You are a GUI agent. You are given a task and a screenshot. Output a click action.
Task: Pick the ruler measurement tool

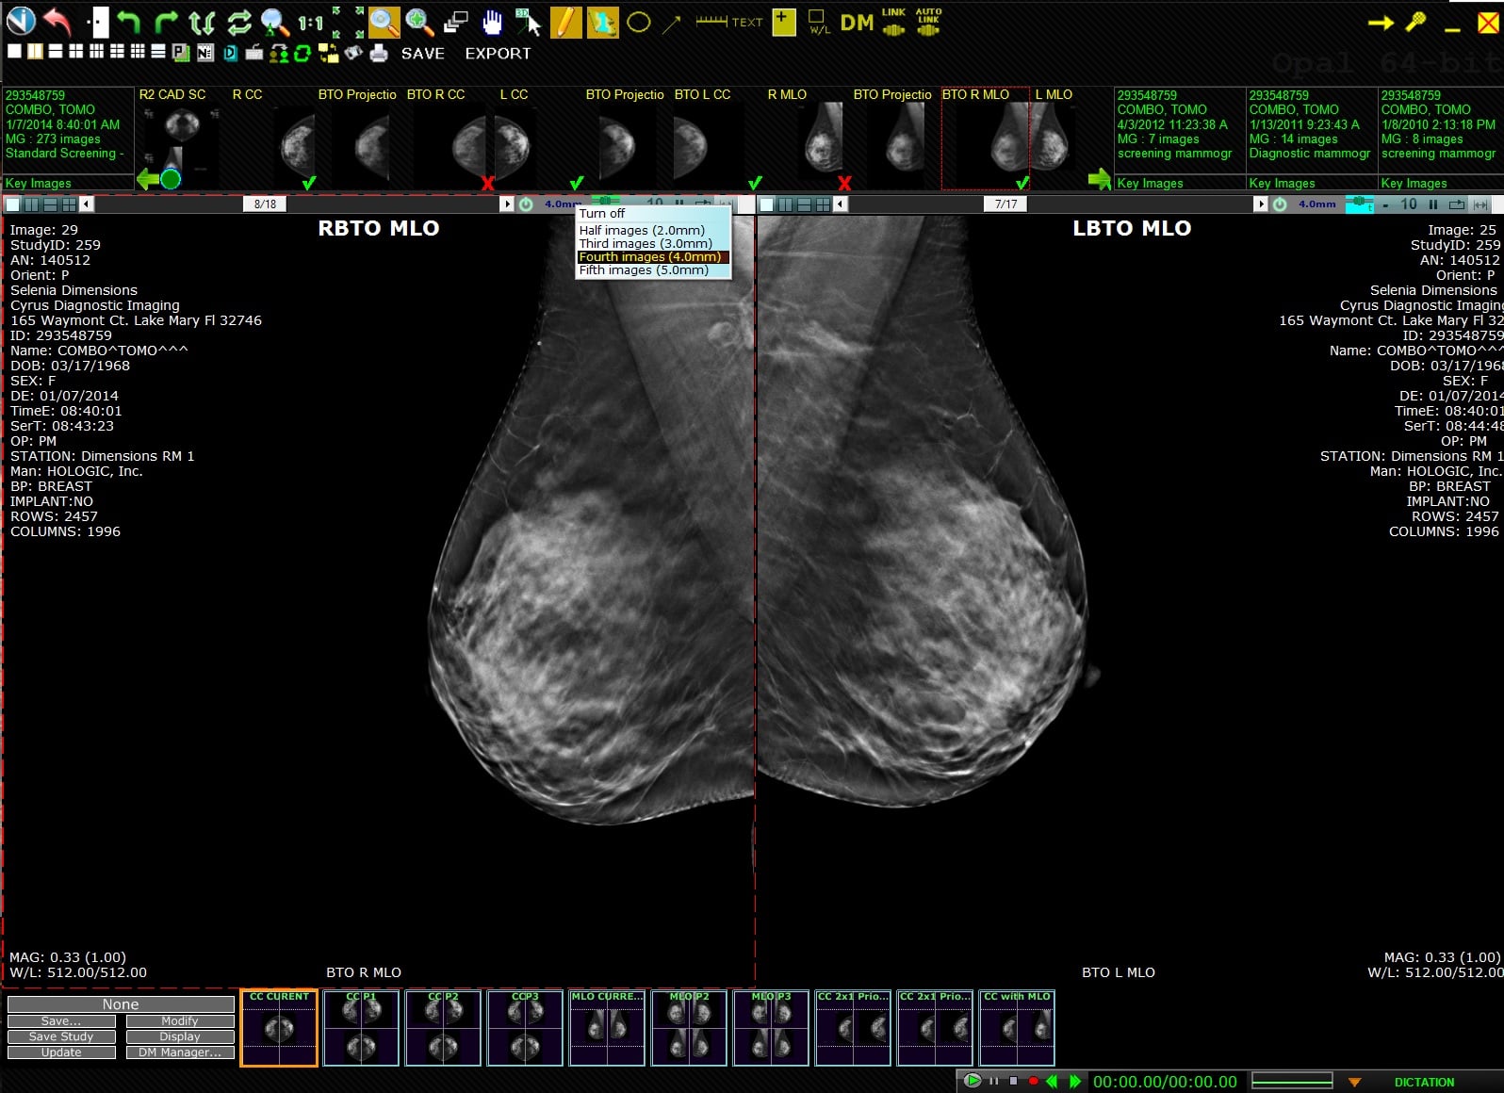coord(711,22)
